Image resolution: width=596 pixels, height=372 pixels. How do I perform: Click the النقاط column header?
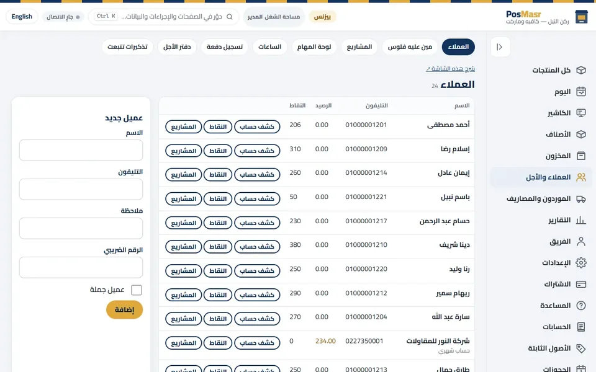point(297,105)
